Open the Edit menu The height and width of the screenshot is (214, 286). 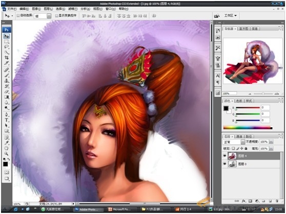[24, 9]
